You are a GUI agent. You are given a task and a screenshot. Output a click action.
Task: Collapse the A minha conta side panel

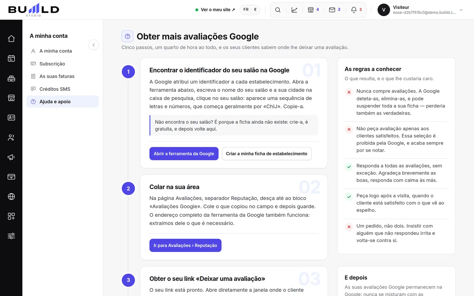pos(93,45)
